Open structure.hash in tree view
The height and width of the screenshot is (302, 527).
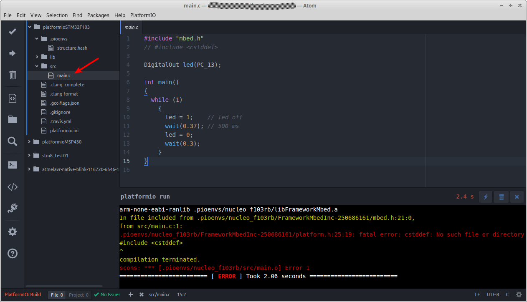coord(72,48)
